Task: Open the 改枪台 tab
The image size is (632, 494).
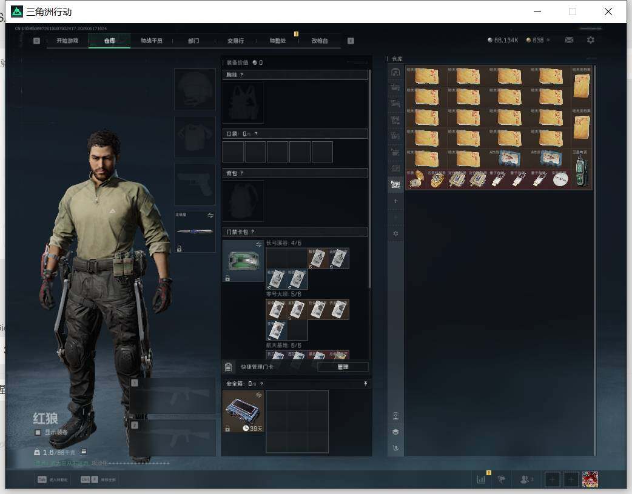Action: click(x=320, y=41)
